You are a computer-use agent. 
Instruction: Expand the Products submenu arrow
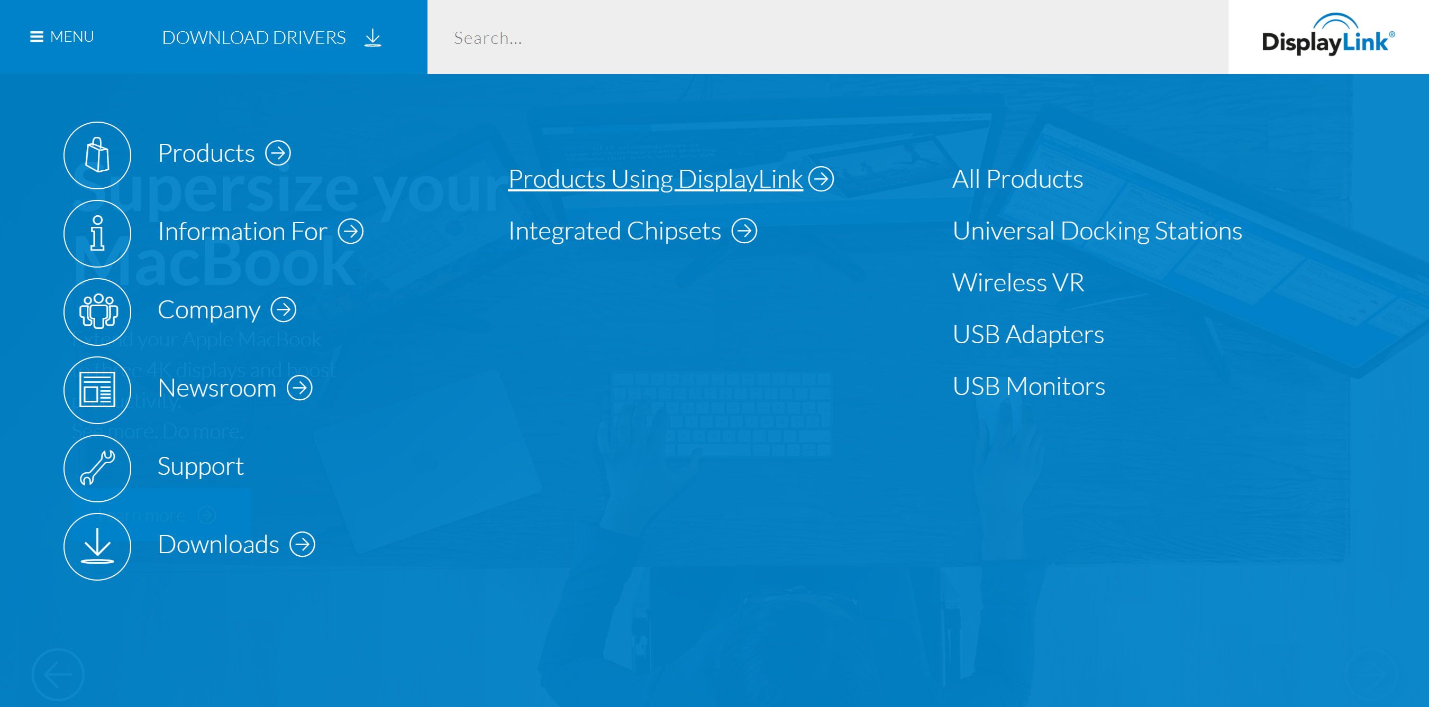[278, 153]
